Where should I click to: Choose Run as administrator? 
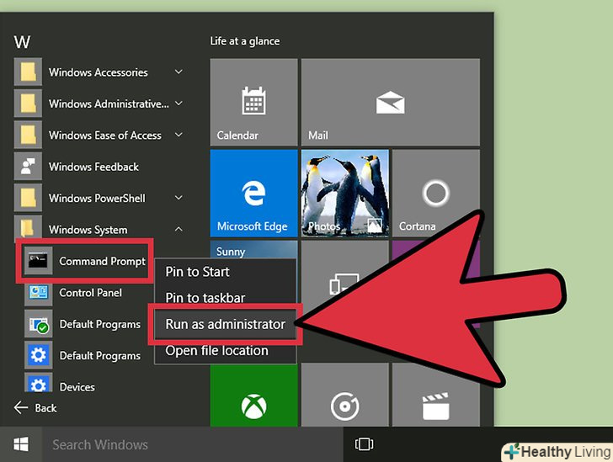[x=225, y=324]
